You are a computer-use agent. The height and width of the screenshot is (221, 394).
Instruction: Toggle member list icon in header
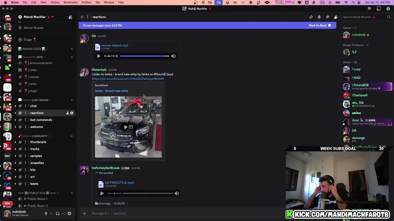click(336, 17)
